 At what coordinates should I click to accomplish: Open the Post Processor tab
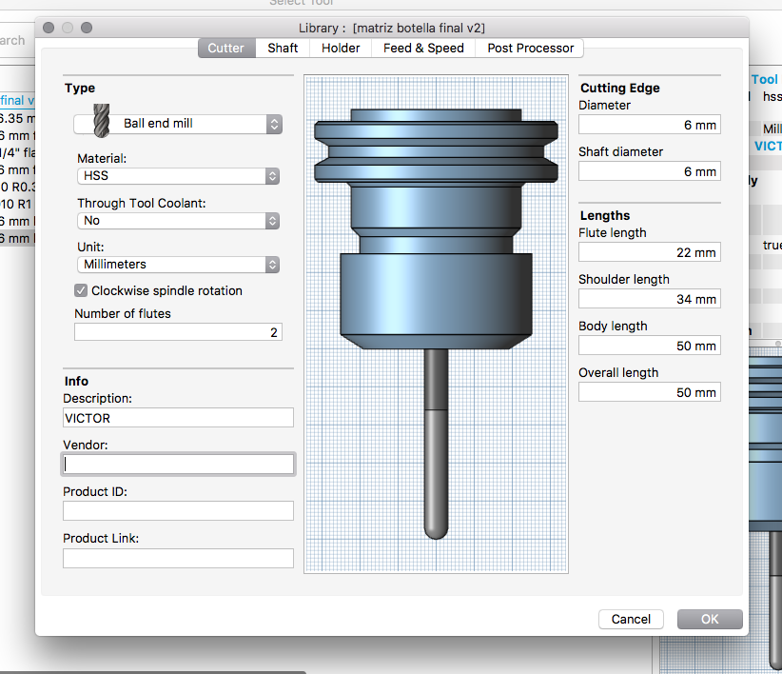click(530, 48)
